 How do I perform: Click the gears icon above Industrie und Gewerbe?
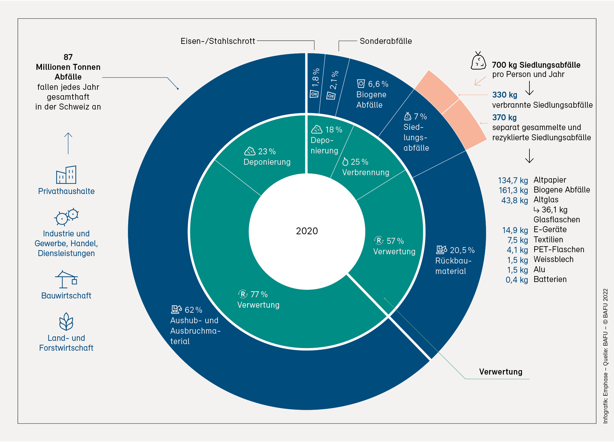66,217
